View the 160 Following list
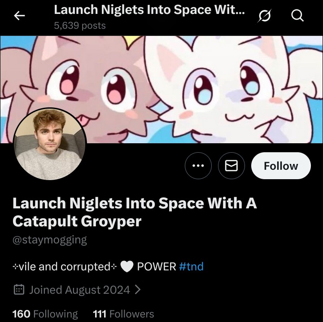Screen dimensions: 323x322 (x=45, y=314)
